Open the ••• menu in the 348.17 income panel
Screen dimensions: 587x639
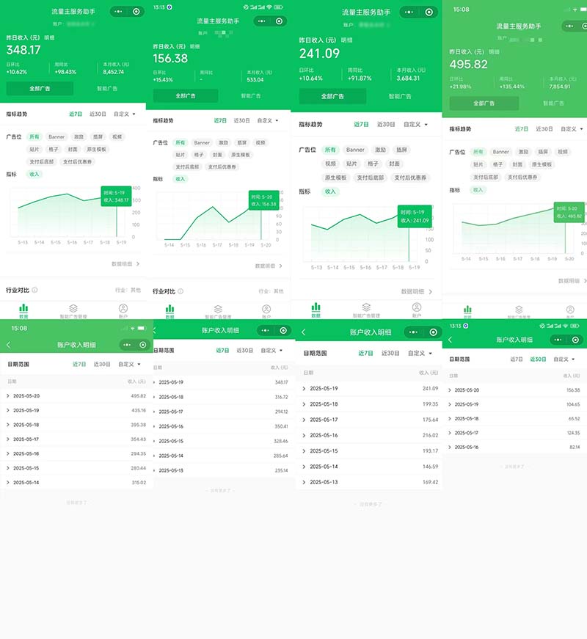[x=119, y=12]
